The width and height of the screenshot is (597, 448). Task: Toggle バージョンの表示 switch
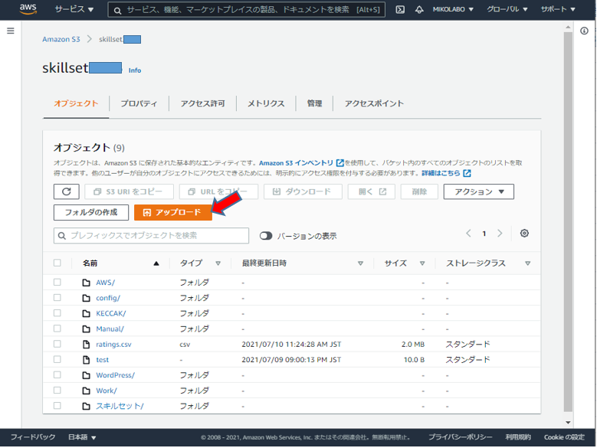pyautogui.click(x=266, y=236)
